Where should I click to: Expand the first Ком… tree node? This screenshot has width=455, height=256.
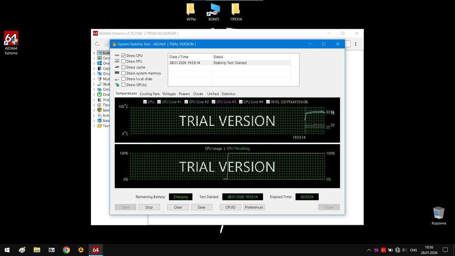pyautogui.click(x=94, y=53)
